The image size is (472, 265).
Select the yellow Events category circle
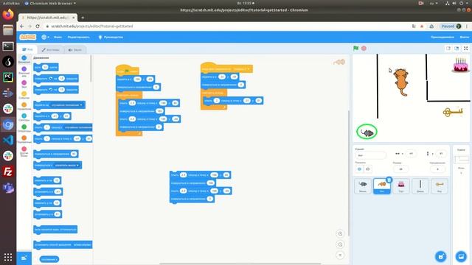(x=24, y=93)
